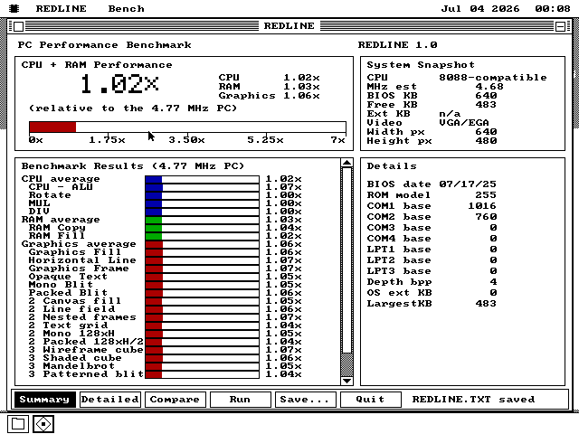Select the 'Packed Blit' result row
The width and height of the screenshot is (579, 434).
pos(161,293)
